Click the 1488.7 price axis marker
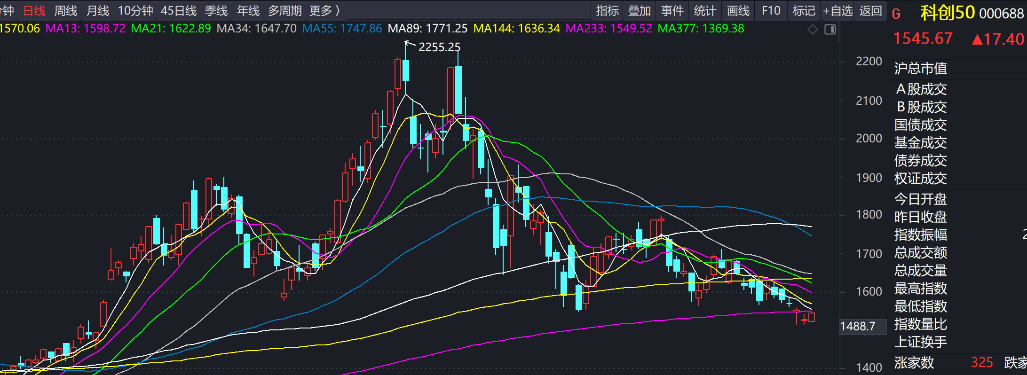Image resolution: width=1027 pixels, height=375 pixels. (858, 326)
